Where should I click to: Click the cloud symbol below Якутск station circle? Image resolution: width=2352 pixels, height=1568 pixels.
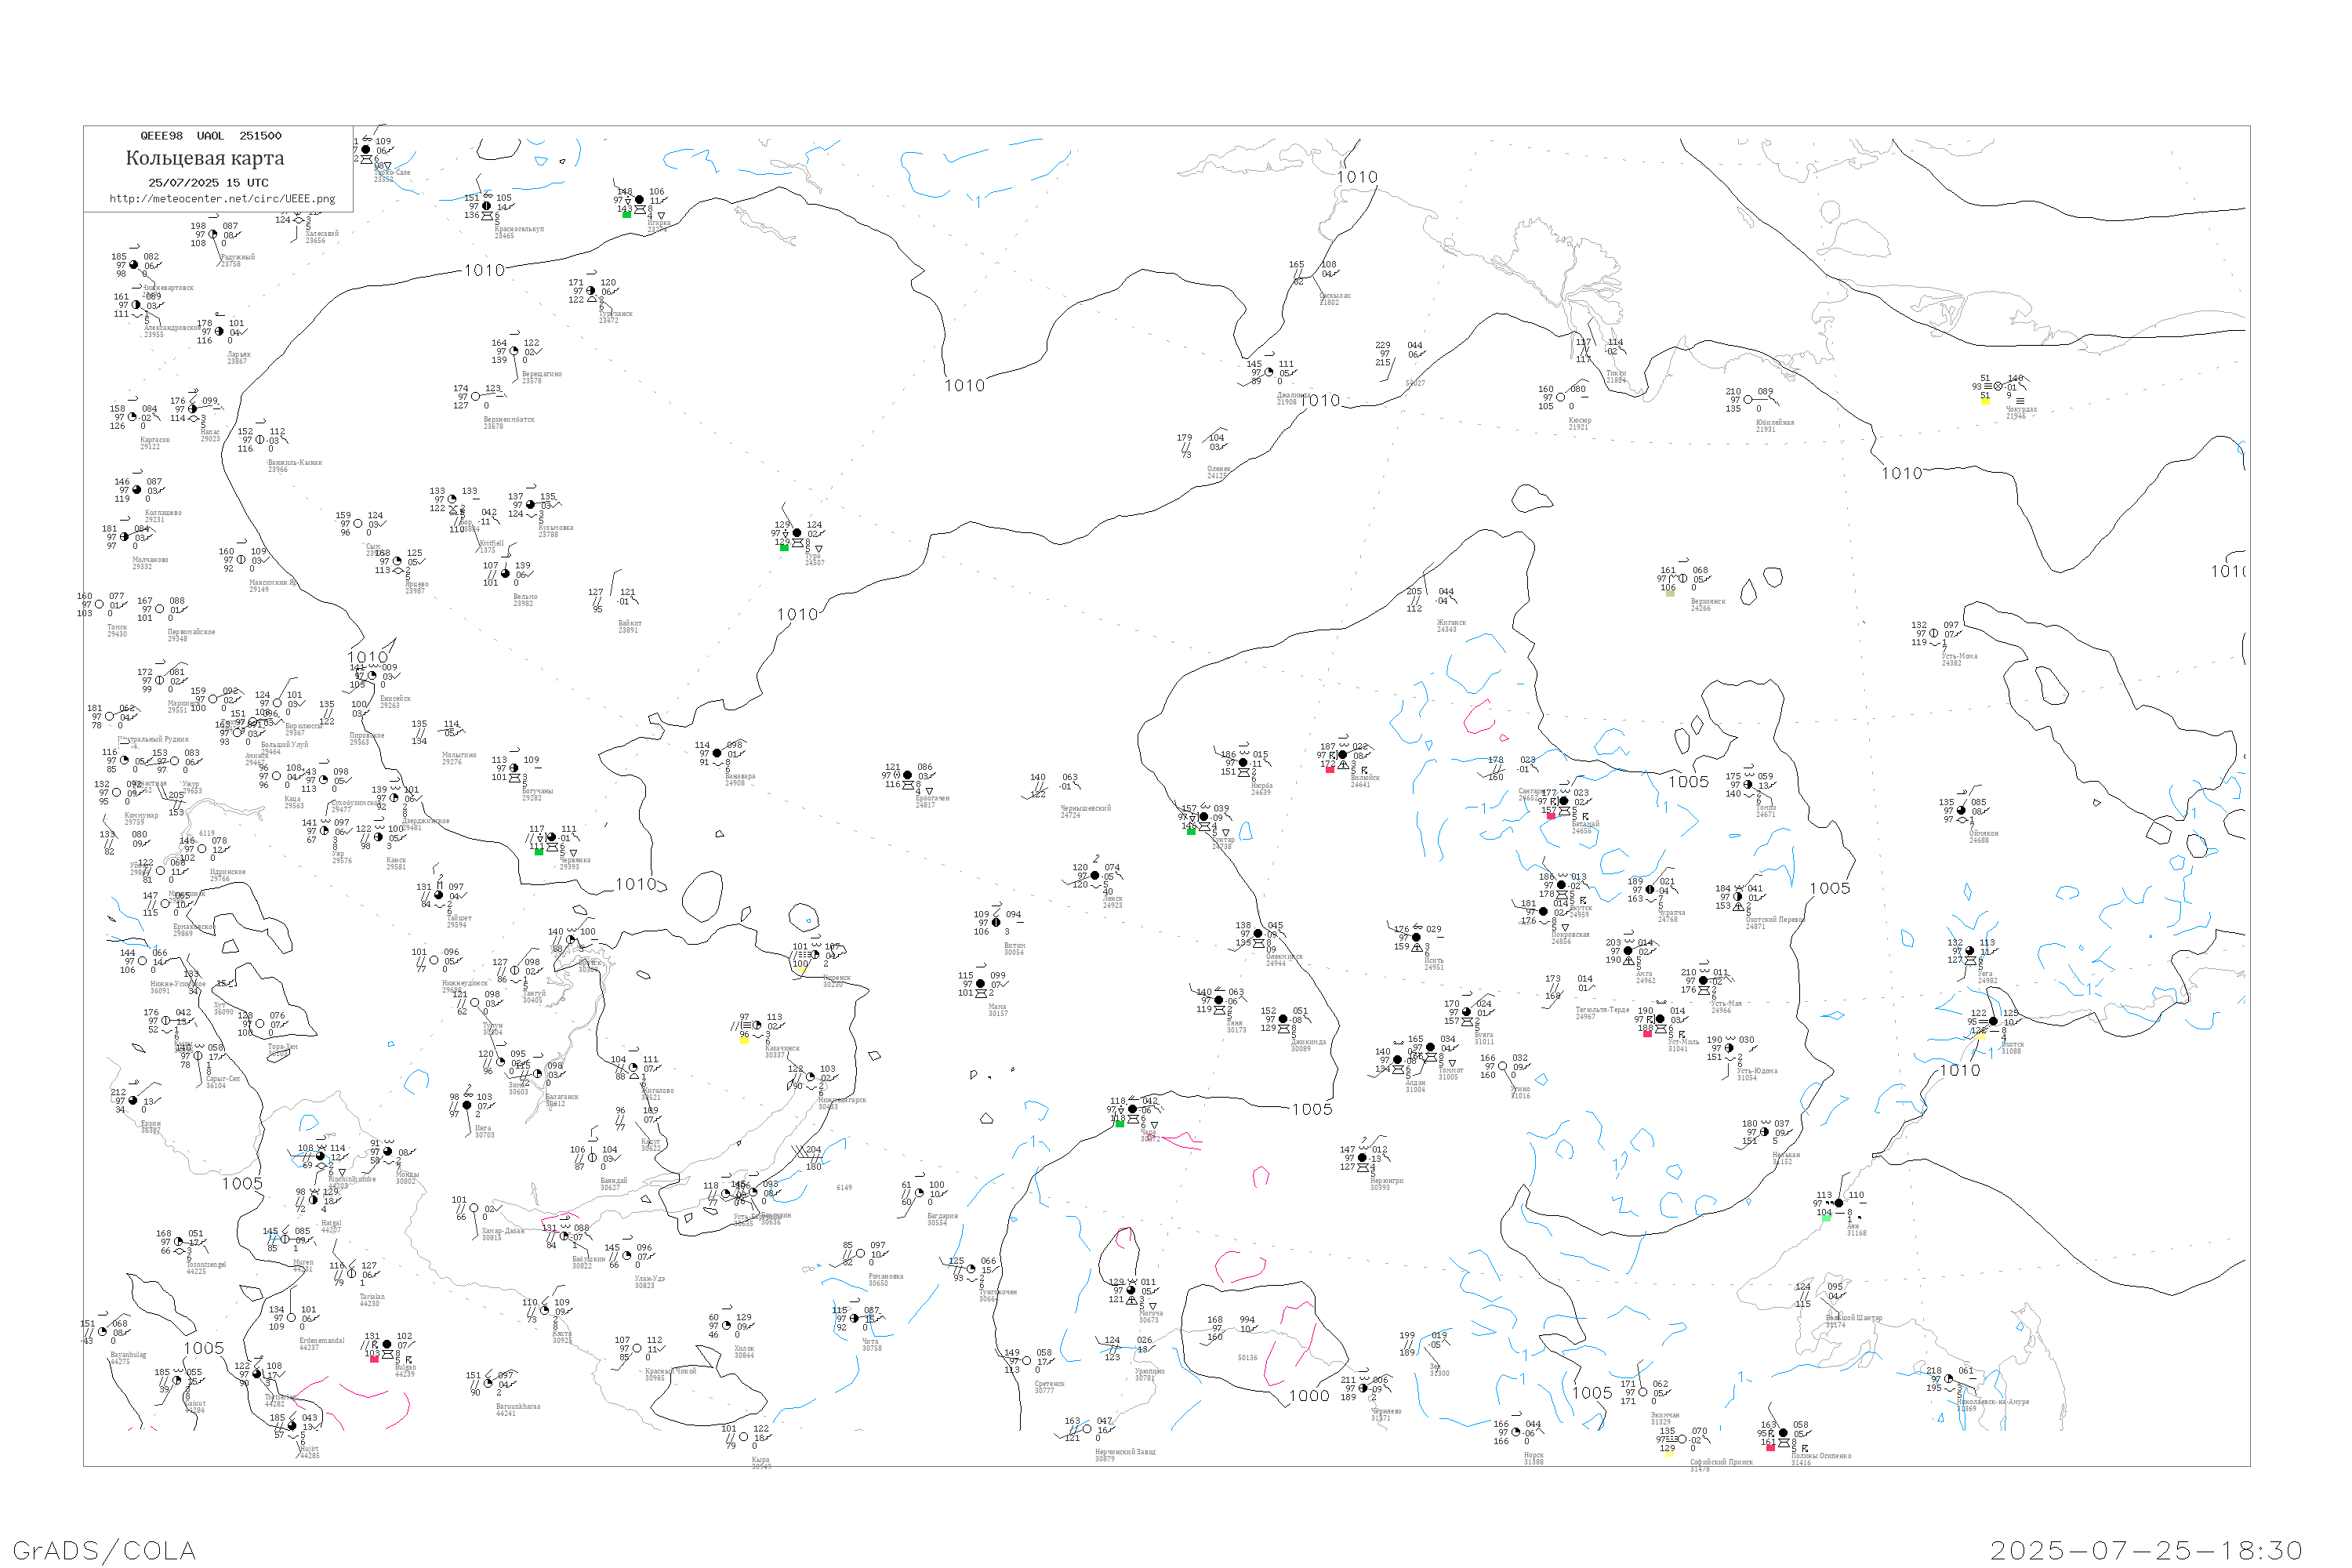click(x=1562, y=894)
